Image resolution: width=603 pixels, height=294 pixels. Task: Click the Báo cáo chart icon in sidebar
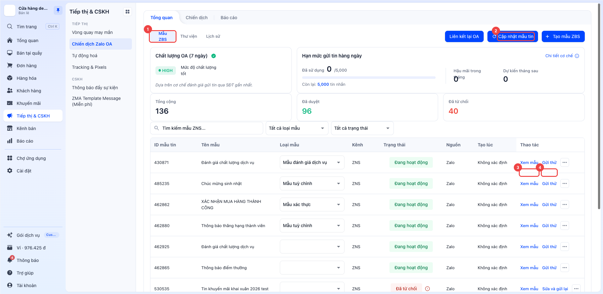coord(10,141)
